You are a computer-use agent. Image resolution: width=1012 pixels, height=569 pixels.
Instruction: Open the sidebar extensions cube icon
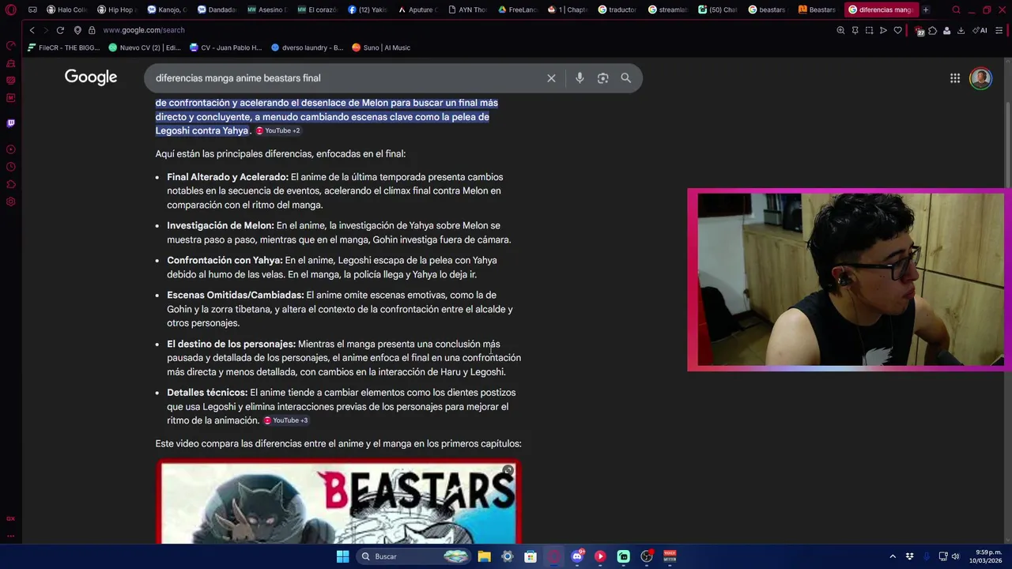[10, 184]
